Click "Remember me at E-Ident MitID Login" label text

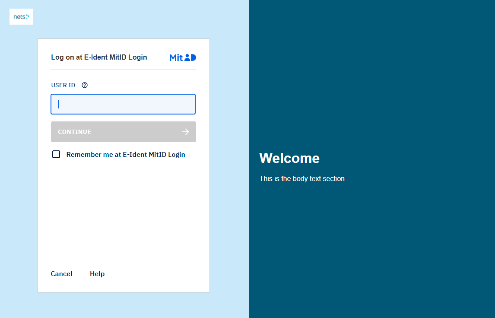click(126, 154)
